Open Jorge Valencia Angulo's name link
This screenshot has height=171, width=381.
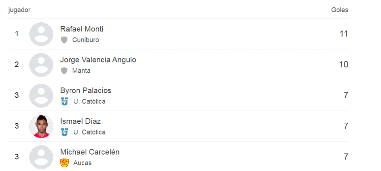point(98,60)
